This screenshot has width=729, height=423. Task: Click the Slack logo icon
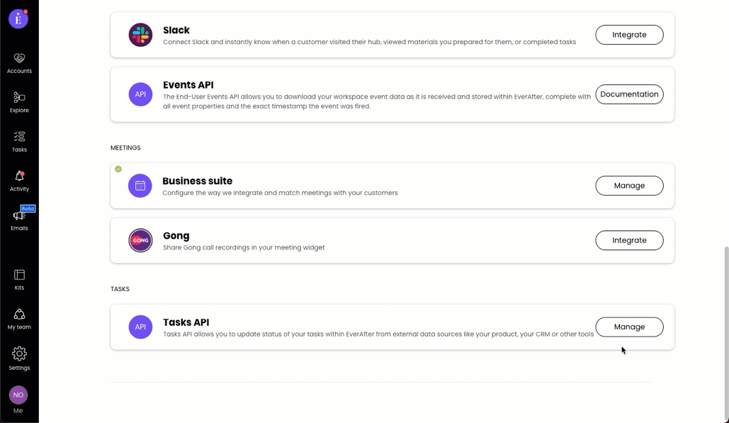pyautogui.click(x=140, y=35)
